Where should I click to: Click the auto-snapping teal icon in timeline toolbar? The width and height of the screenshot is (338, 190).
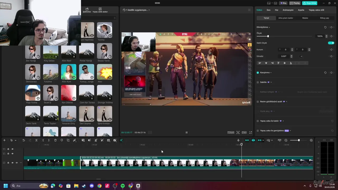coord(253,140)
